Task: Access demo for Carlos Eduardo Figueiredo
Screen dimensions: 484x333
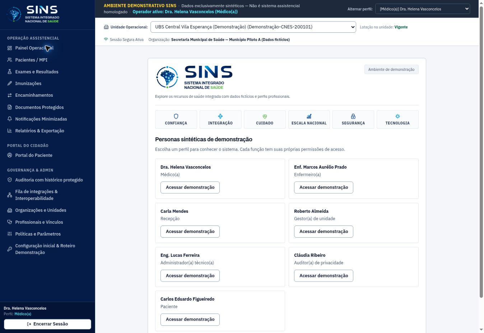Action: tap(190, 319)
